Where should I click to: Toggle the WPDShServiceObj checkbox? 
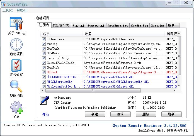click(x=44, y=82)
